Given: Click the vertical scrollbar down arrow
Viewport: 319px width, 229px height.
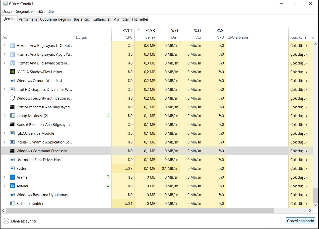Looking at the screenshot, I should click(x=315, y=205).
